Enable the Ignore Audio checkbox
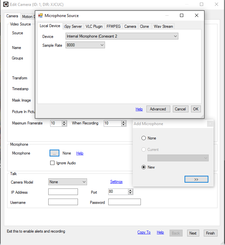This screenshot has width=225, height=245. click(52, 163)
